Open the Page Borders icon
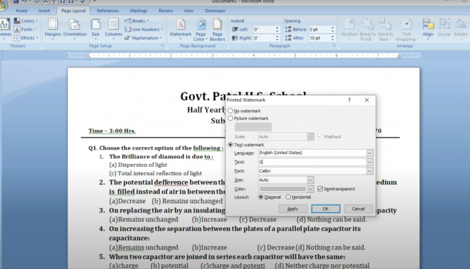This screenshot has height=269, width=470. click(x=218, y=27)
